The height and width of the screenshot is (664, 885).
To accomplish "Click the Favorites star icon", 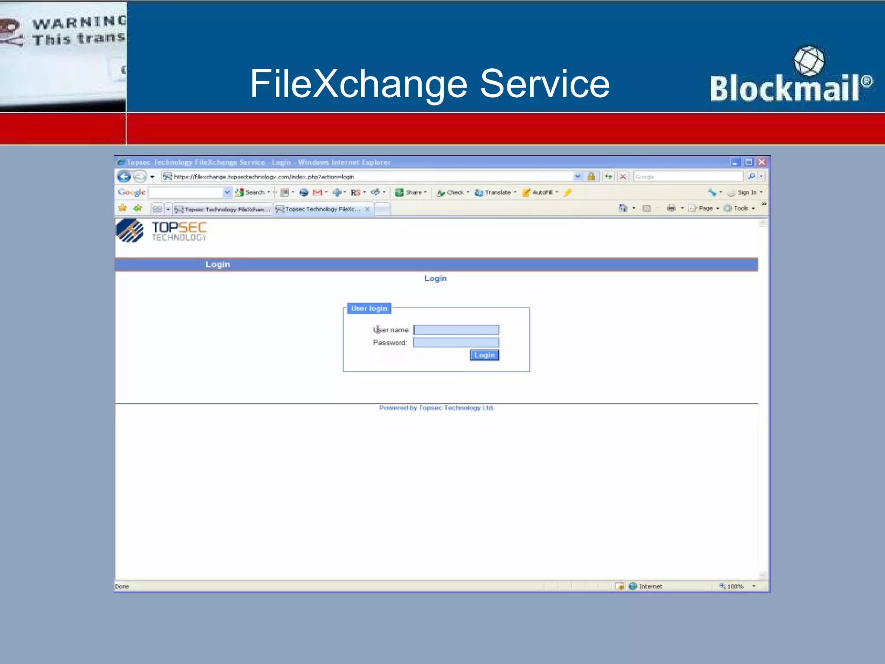I will [x=123, y=208].
